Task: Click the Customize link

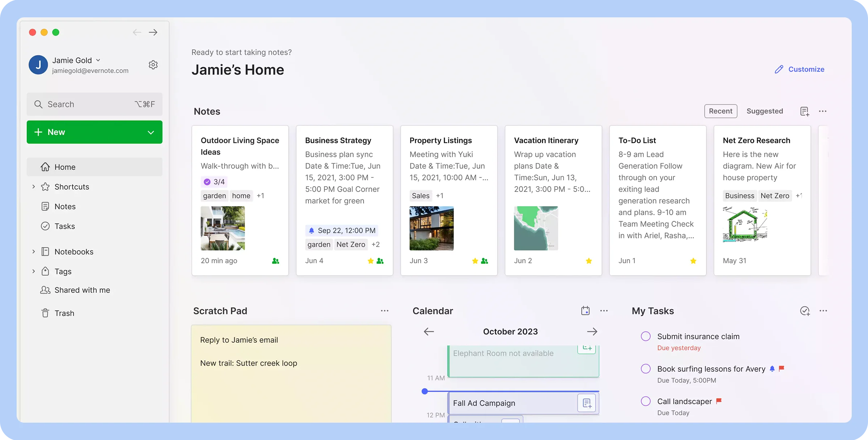Action: (x=806, y=69)
